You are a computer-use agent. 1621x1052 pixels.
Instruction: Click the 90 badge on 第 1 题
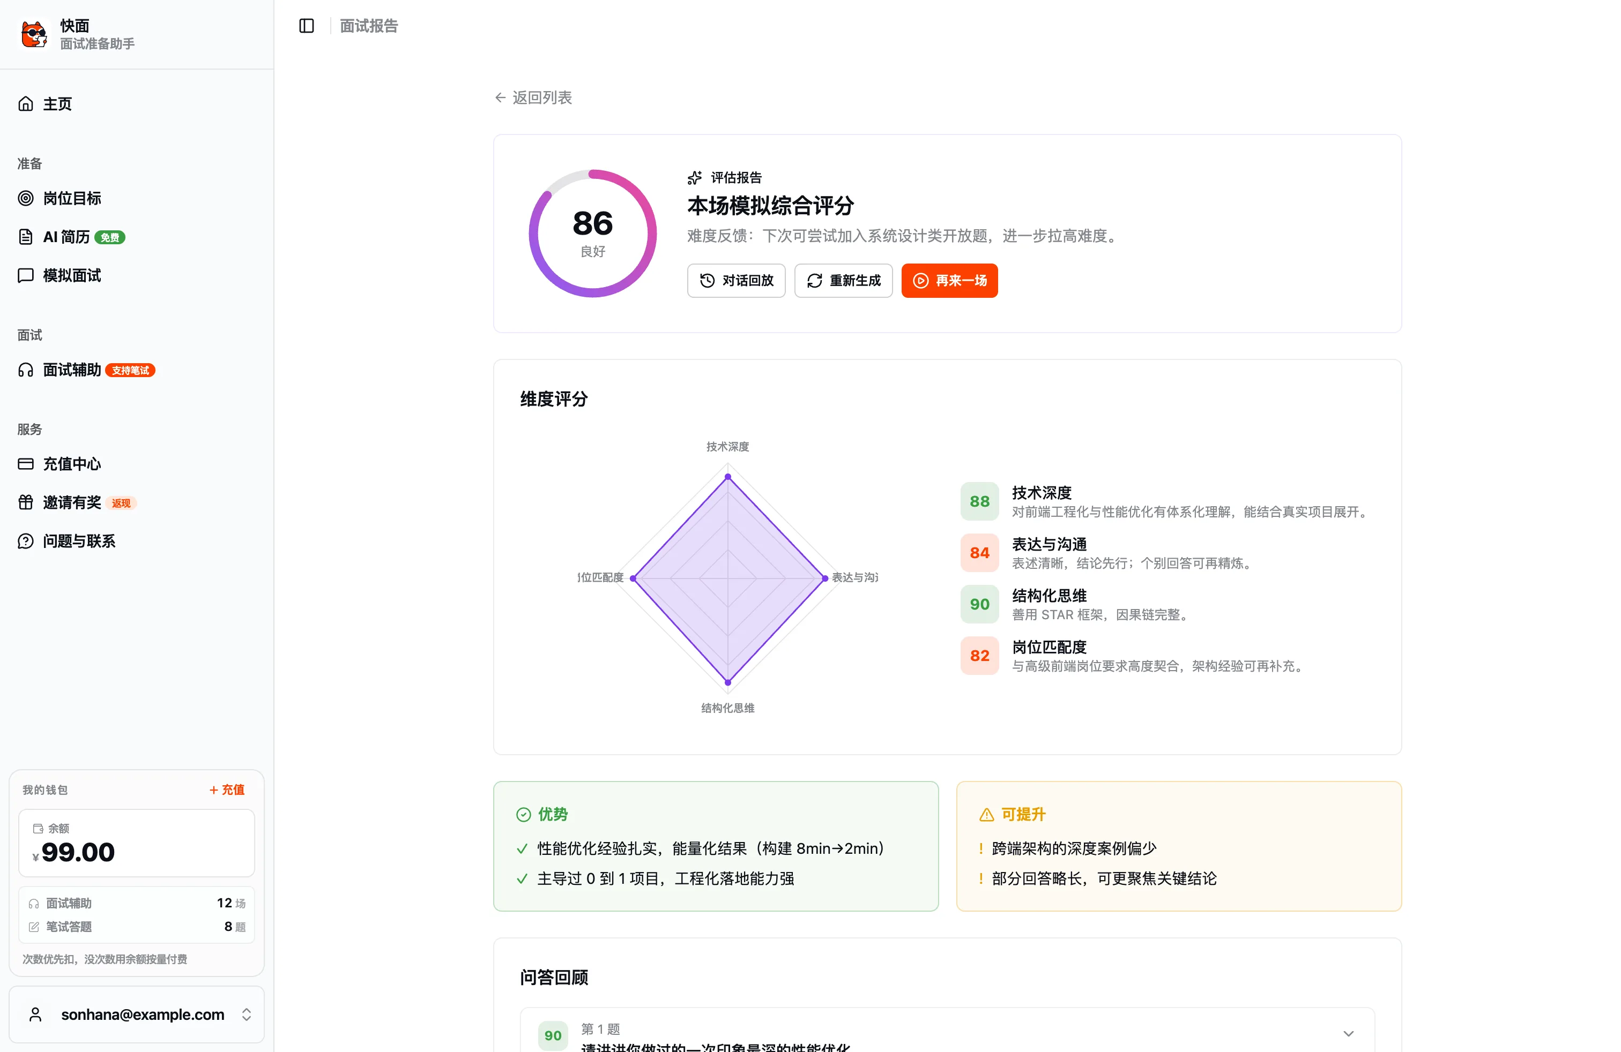pyautogui.click(x=553, y=1036)
